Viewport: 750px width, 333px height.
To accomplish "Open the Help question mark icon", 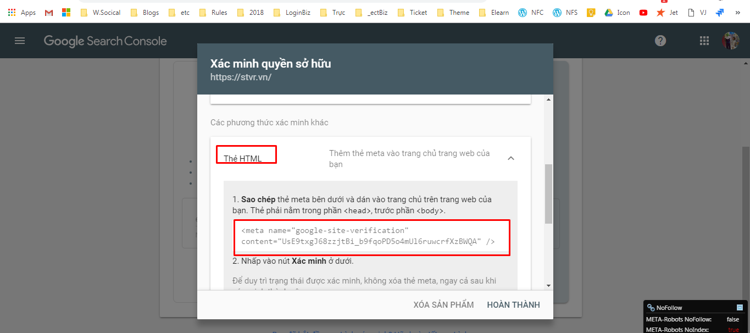I will (x=660, y=41).
